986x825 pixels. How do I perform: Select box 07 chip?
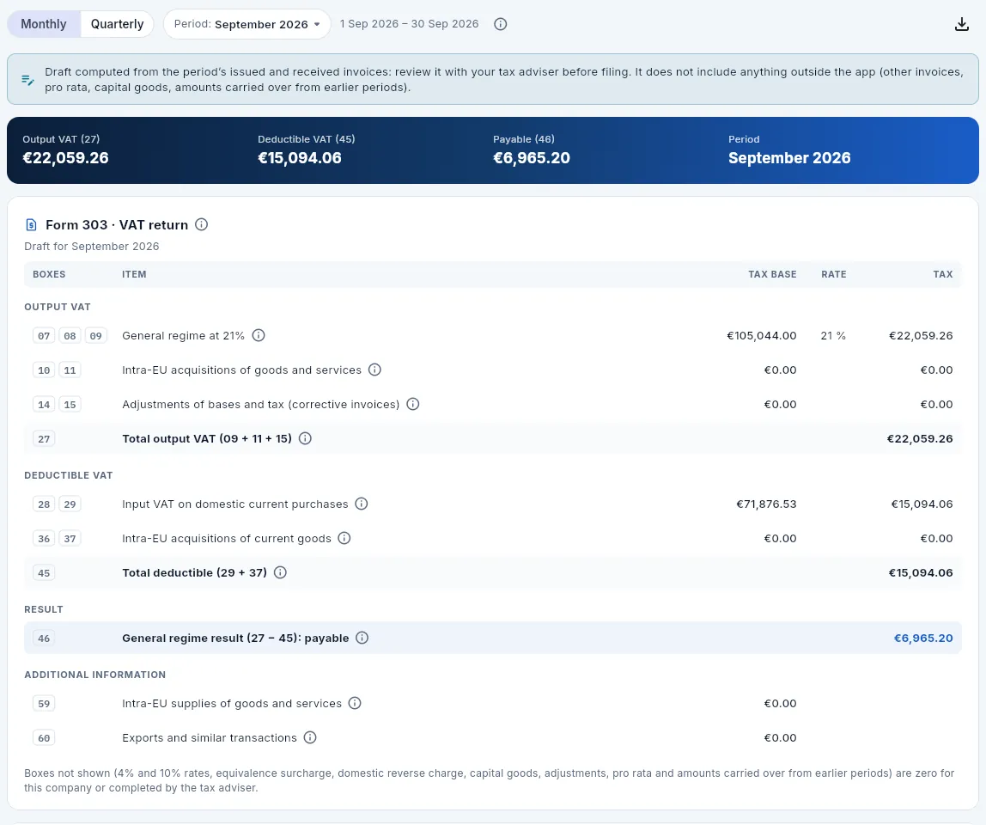[44, 336]
